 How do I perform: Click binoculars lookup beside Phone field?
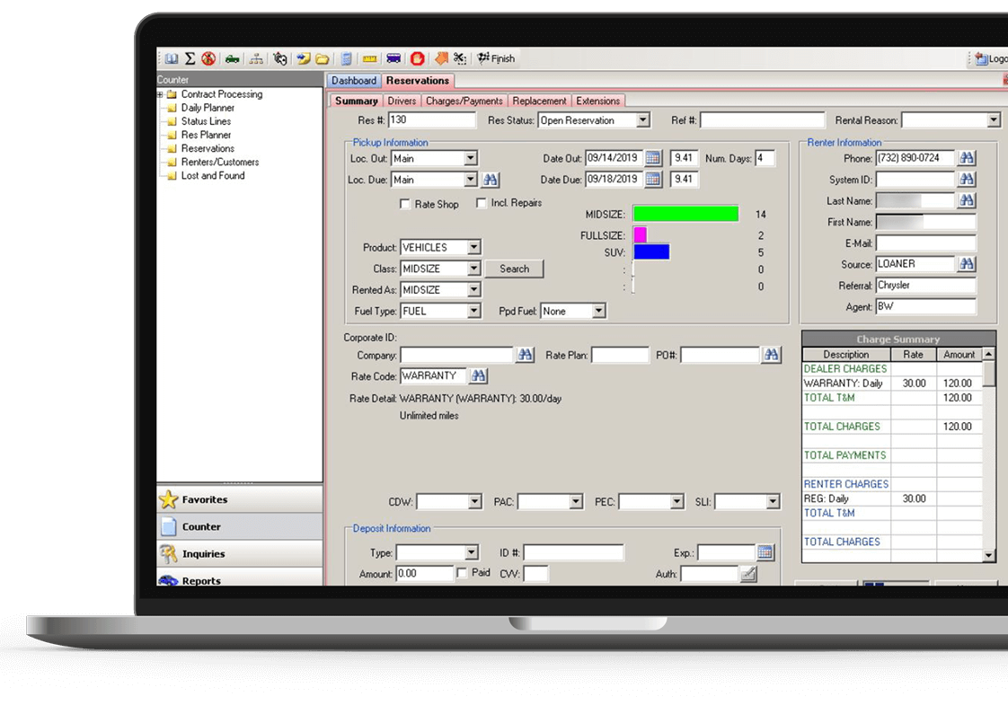pyautogui.click(x=966, y=157)
